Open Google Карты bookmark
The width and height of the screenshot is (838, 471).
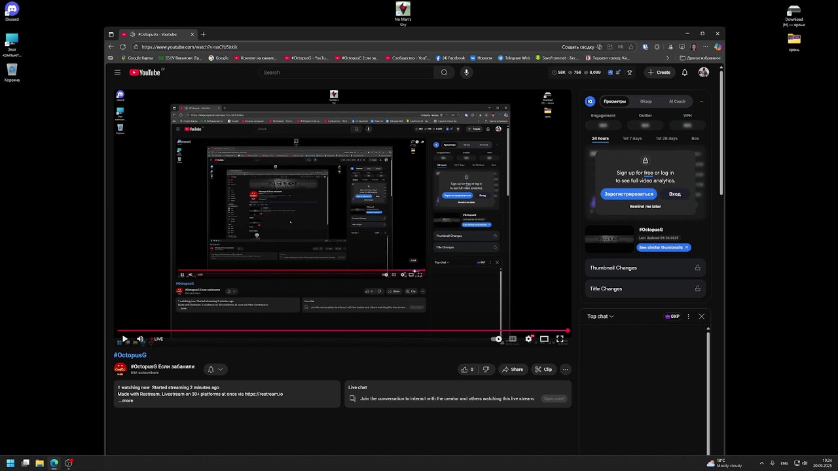click(136, 58)
